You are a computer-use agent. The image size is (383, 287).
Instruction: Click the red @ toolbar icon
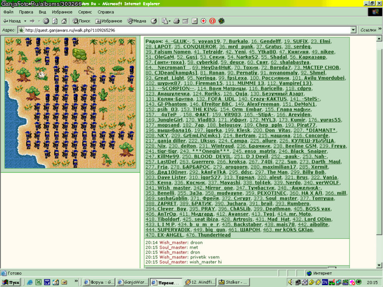(212, 21)
